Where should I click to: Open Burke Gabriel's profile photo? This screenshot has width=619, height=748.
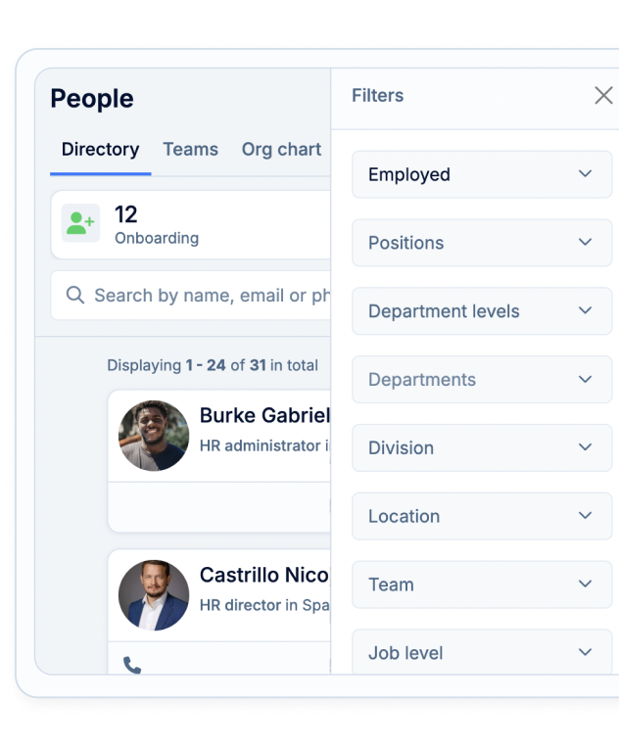tap(154, 436)
